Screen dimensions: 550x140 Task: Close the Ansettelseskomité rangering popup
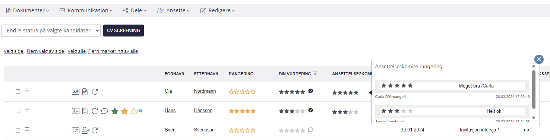(539, 60)
